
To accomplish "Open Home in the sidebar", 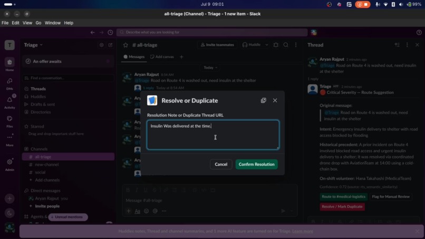I will pyautogui.click(x=9, y=64).
